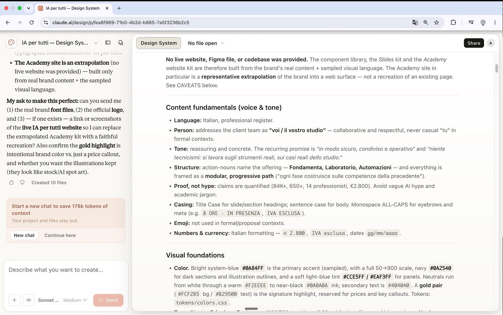Click the #F2EEEE color code
Image resolution: width=503 pixels, height=315 pixels.
[x=255, y=285]
